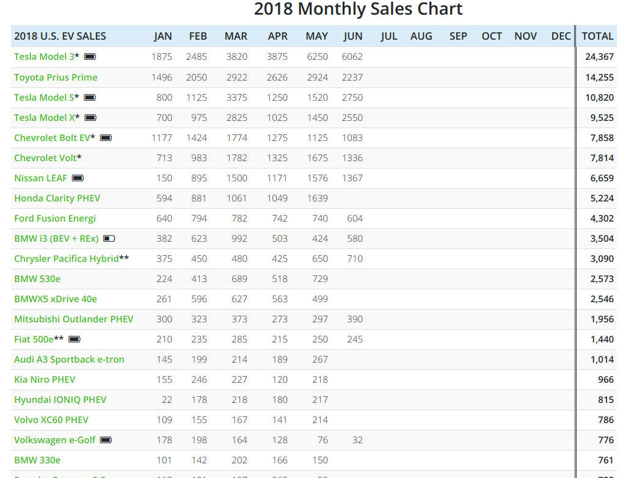623x478 pixels.
Task: Click the NOV column header
Action: (x=525, y=36)
